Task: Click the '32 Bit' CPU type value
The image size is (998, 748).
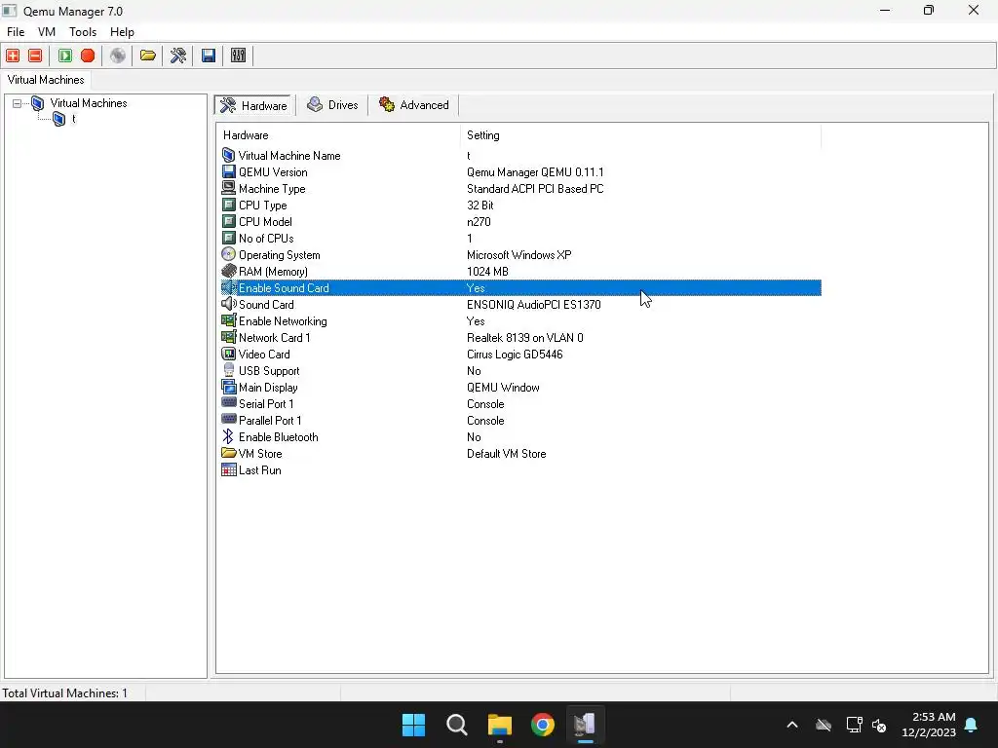Action: [480, 206]
